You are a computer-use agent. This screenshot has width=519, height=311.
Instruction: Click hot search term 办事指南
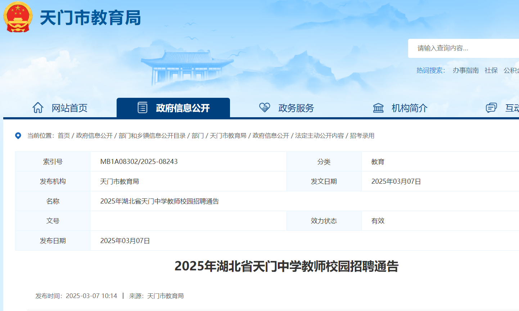pos(466,70)
